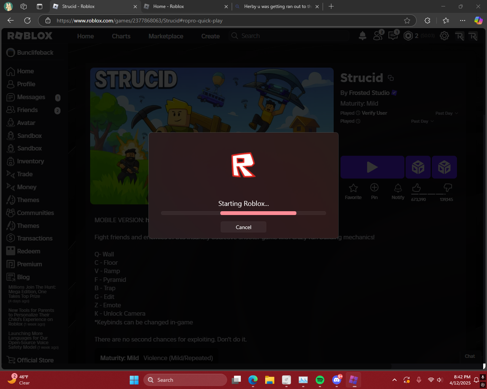This screenshot has height=389, width=487.
Task: Show hidden system tray icons
Action: [395, 380]
